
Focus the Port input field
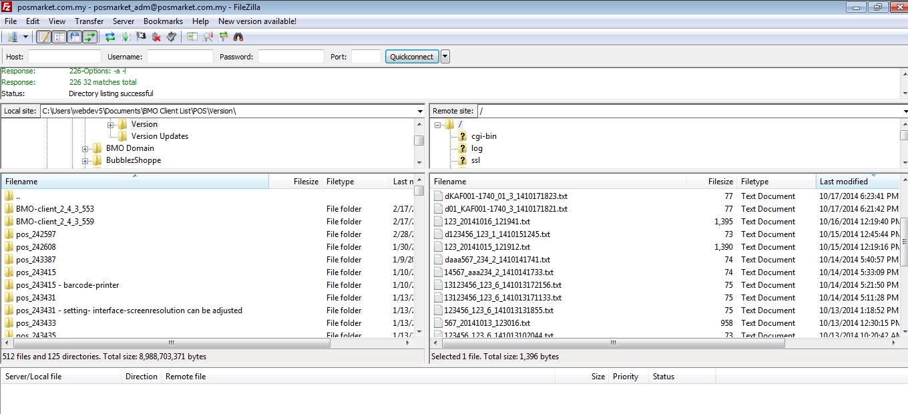pos(366,57)
